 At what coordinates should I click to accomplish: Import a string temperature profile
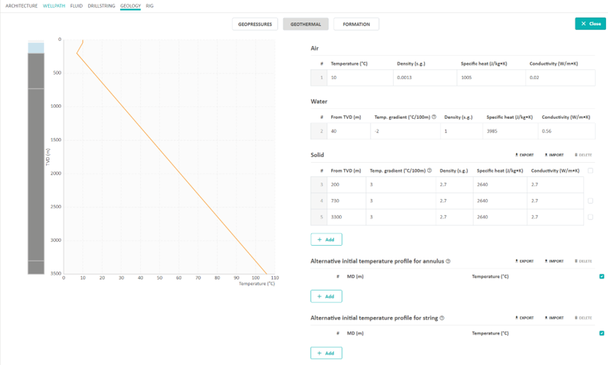[554, 318]
